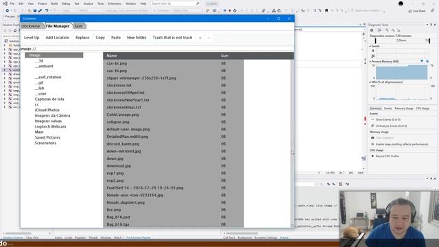This screenshot has height=247, width=439.
Task: Open the Analyze menu in Visual Studio
Action: pyautogui.click(x=88, y=3)
